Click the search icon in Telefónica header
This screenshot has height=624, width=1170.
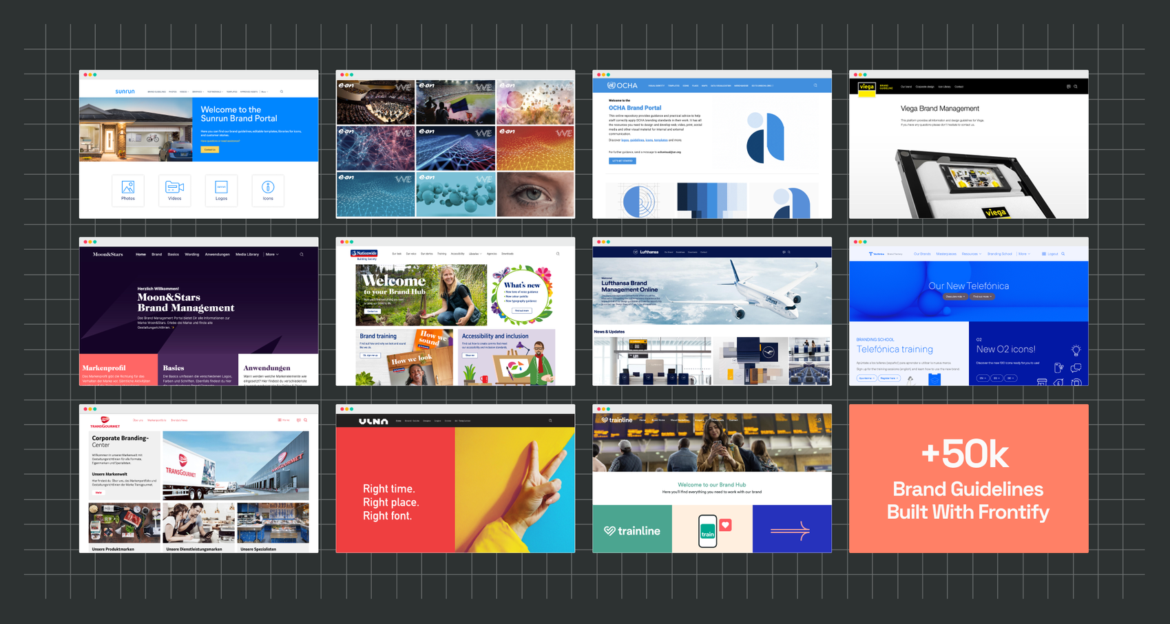(1063, 254)
